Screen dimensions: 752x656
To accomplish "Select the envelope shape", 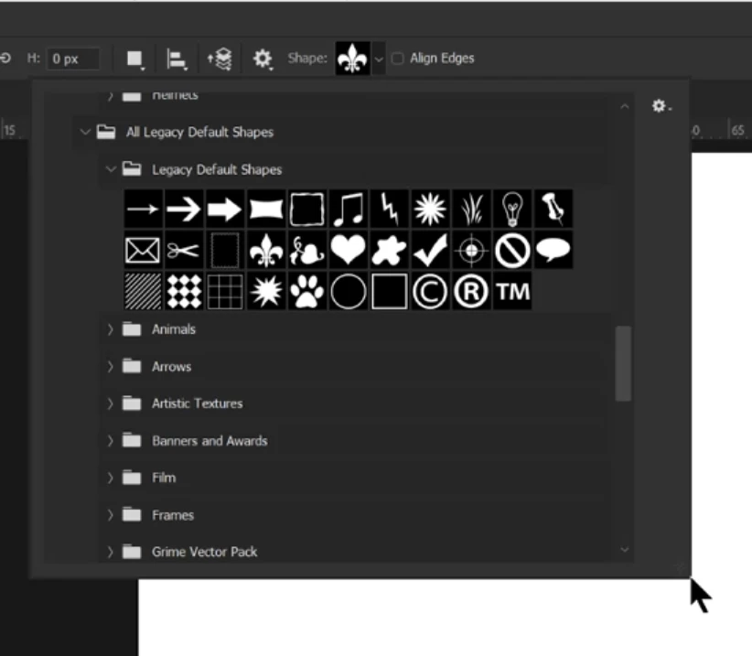I will coord(143,250).
